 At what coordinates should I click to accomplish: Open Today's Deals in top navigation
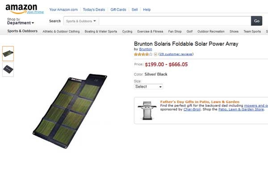[x=94, y=9]
